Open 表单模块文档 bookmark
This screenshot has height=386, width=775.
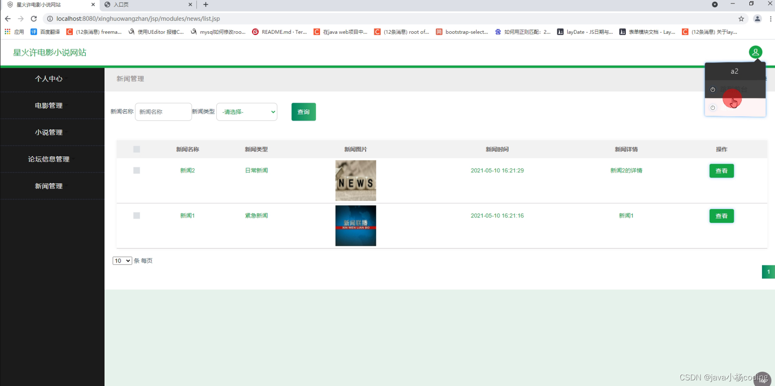(647, 32)
